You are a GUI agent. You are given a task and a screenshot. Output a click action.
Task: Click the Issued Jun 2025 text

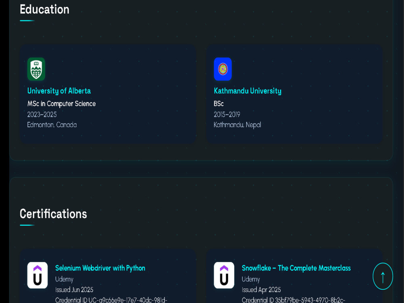[x=74, y=290]
